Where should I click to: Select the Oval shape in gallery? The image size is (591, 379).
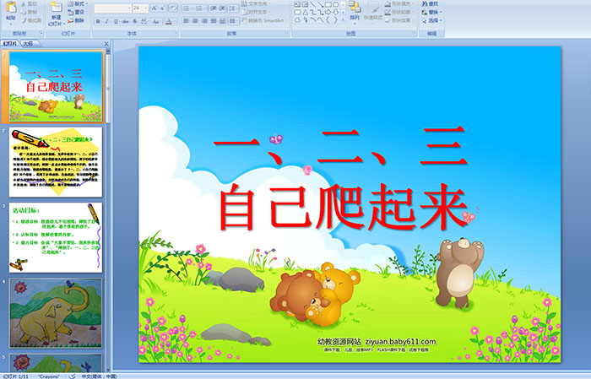[x=335, y=4]
